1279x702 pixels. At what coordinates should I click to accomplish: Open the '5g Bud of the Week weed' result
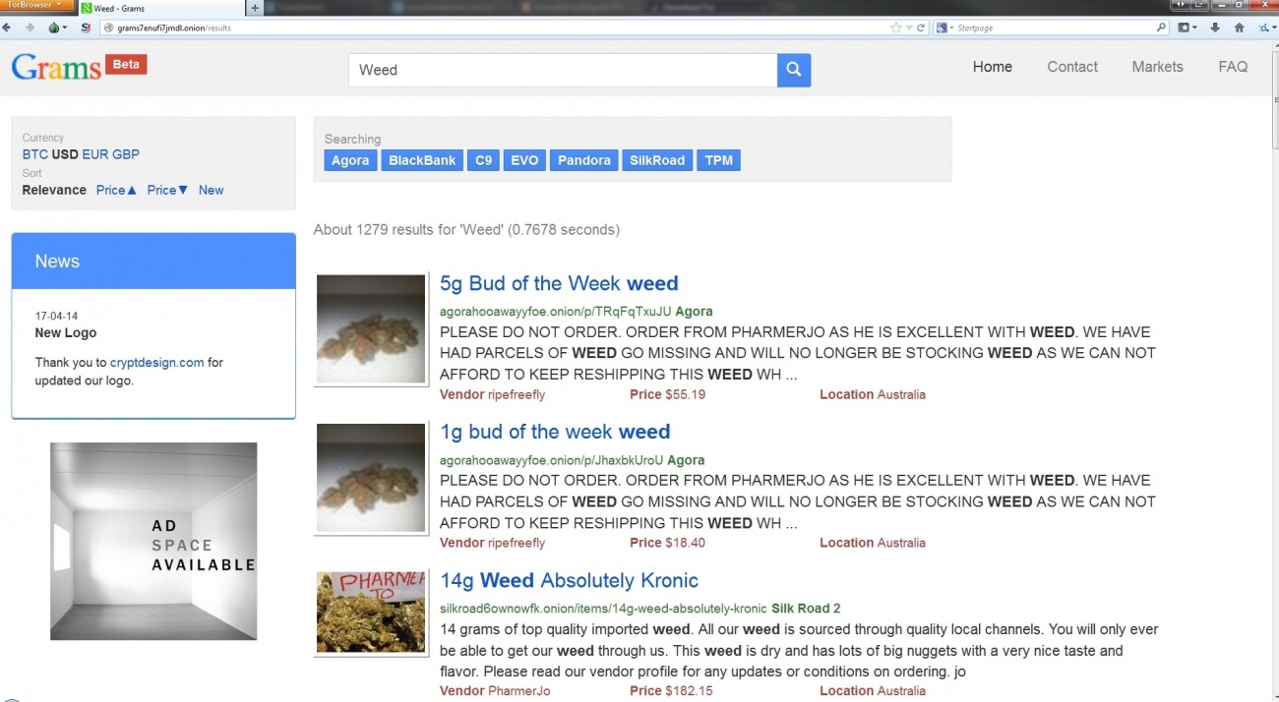[559, 284]
